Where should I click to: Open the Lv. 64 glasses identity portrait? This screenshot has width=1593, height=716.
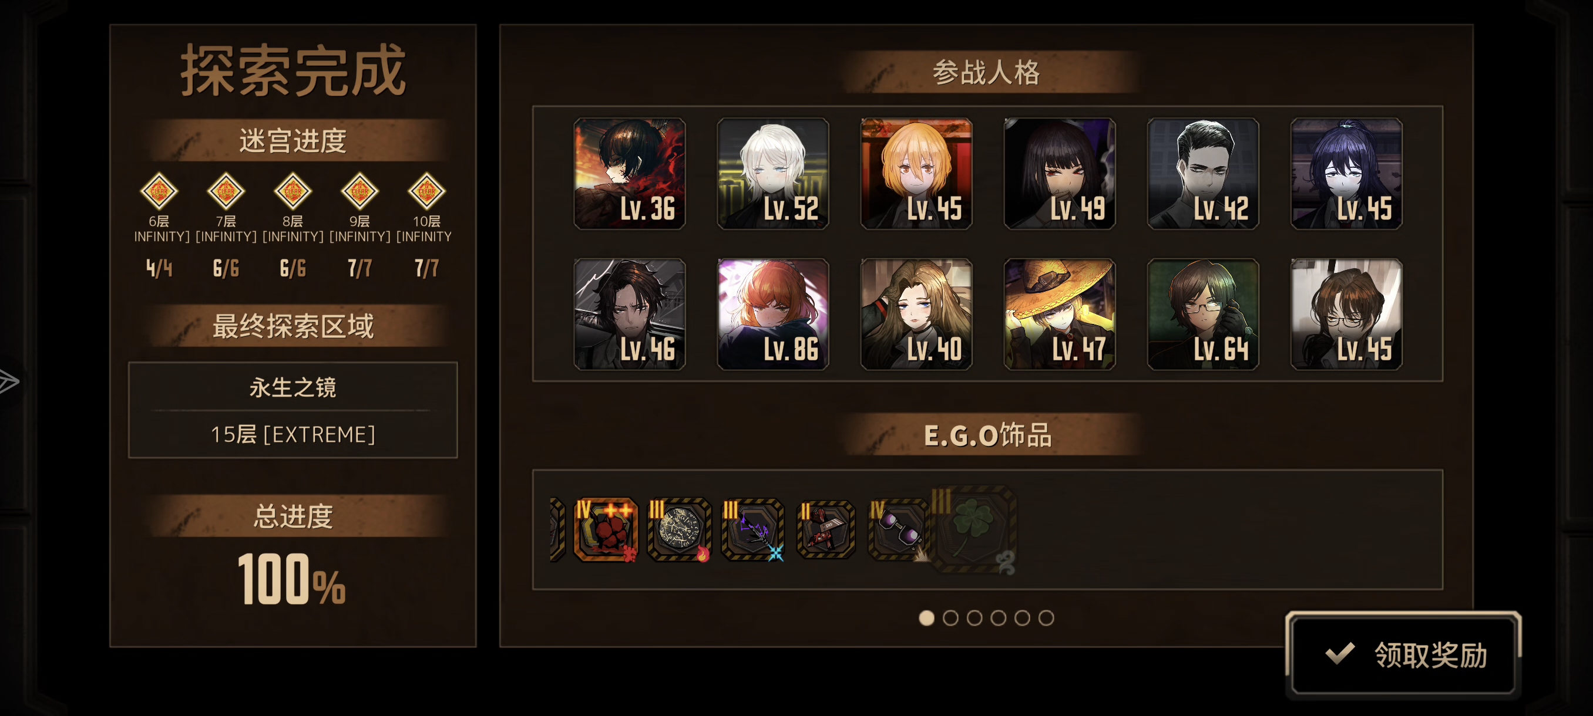coord(1204,315)
